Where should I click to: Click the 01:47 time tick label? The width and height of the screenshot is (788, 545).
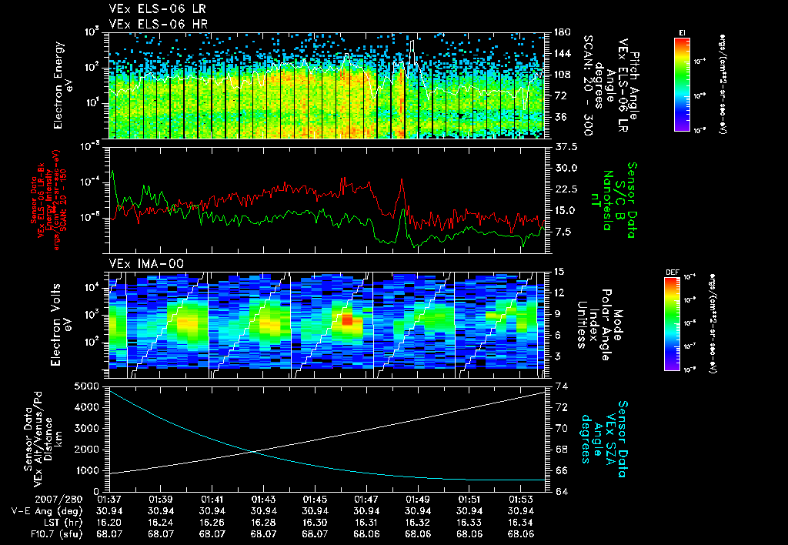pyautogui.click(x=366, y=500)
